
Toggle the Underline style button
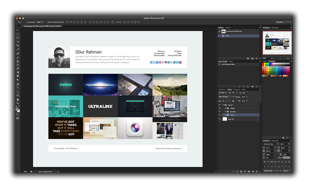point(286,162)
